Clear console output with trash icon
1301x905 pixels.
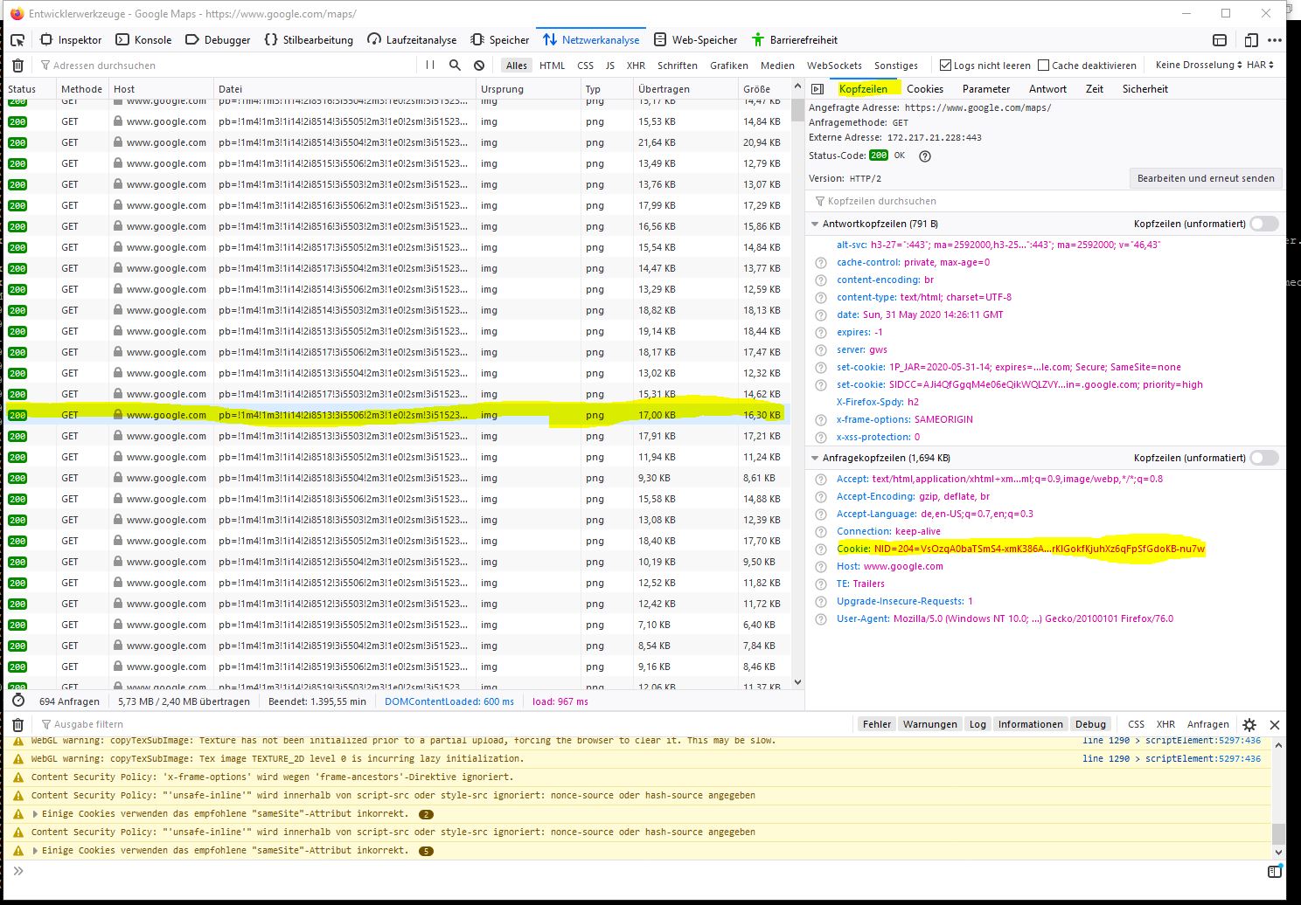click(17, 725)
